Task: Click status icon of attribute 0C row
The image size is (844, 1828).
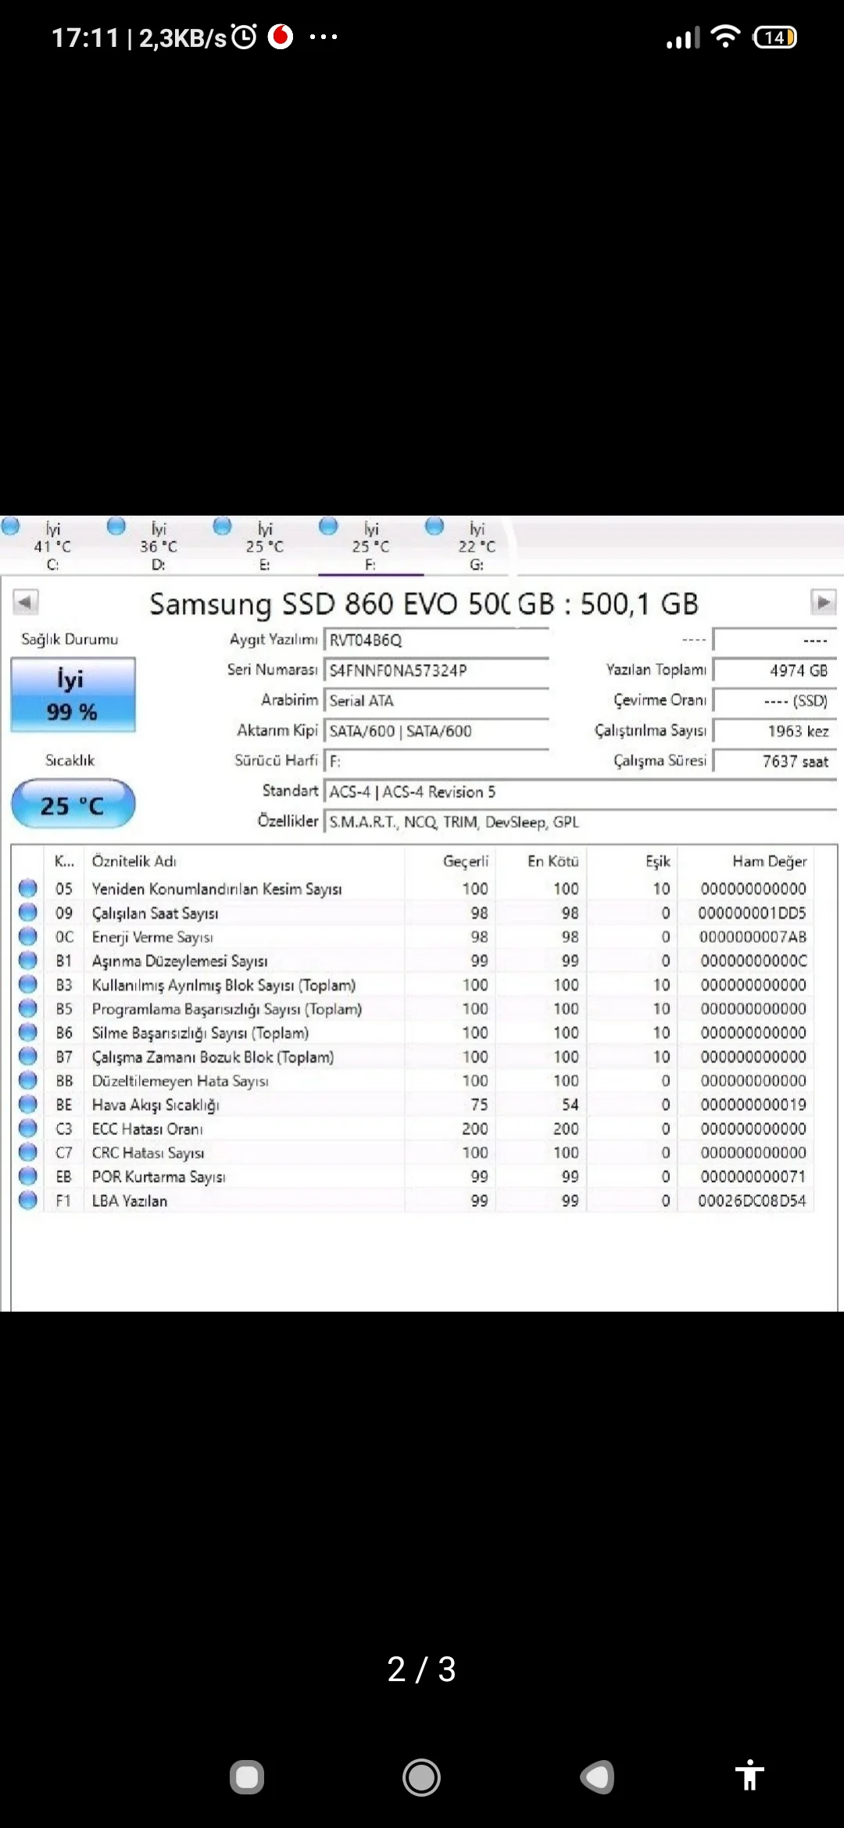Action: pyautogui.click(x=28, y=936)
